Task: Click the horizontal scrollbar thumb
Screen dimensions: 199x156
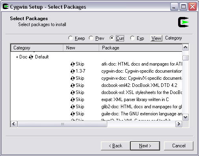Action: point(62,124)
